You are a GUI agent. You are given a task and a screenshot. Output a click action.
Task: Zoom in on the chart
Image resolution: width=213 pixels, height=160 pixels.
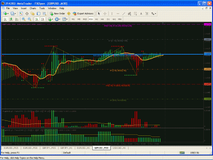coord(24,19)
